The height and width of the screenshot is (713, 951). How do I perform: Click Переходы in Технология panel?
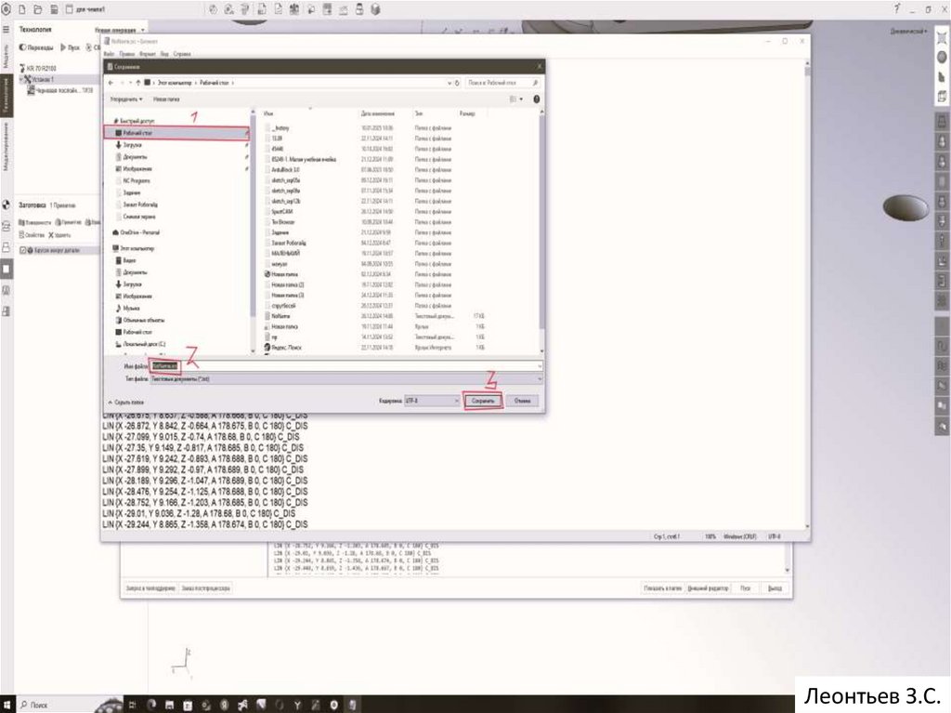point(36,47)
